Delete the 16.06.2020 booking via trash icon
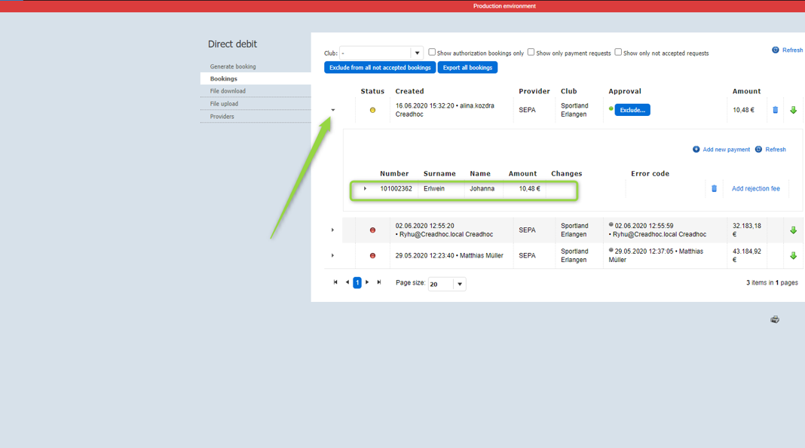The width and height of the screenshot is (805, 448). click(x=775, y=110)
